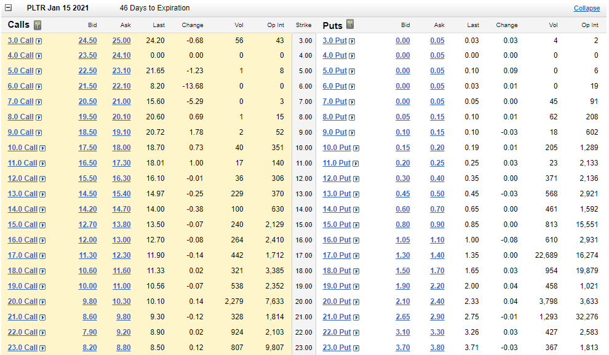Screen dimensions: 609x355
Task: Click the 20.0 Call bid price 9.80
Action: (90, 301)
